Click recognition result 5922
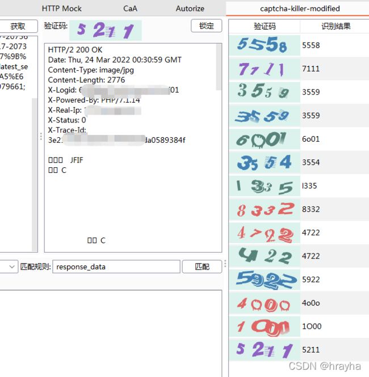369x377 pixels. click(x=311, y=279)
